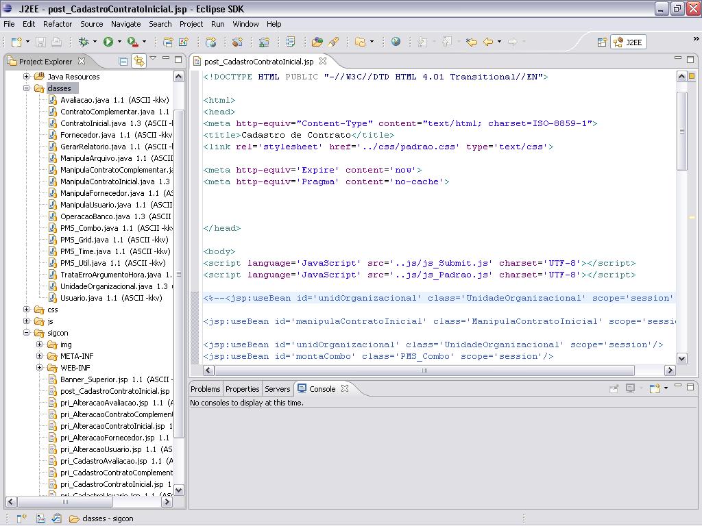Expand the css folder node
The width and height of the screenshot is (702, 526).
tap(27, 310)
